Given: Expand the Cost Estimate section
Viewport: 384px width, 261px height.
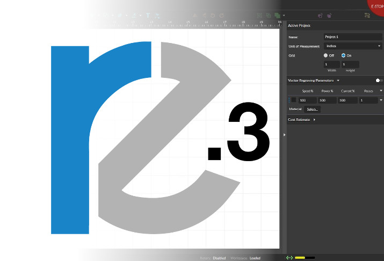Looking at the screenshot, I should [314, 120].
